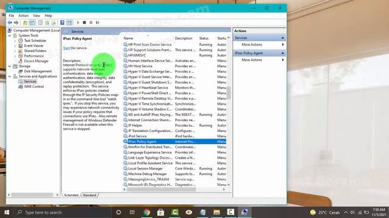Collapse the System Tools tree node
Viewport: 389px width, 218px height.
tap(10, 36)
